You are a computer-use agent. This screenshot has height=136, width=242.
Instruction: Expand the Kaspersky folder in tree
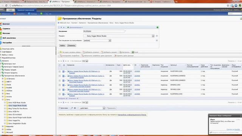click(3, 127)
